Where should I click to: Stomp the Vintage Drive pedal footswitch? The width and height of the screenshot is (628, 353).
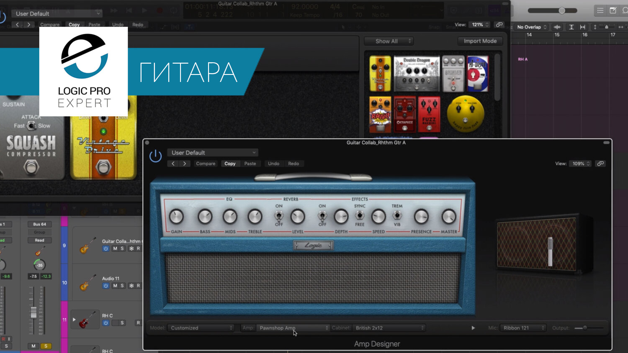[103, 168]
